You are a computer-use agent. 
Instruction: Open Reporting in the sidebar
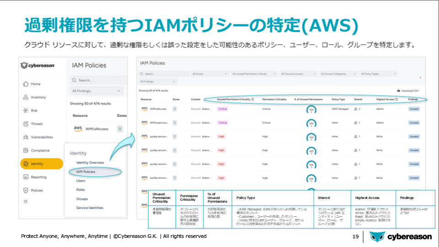pos(35,177)
